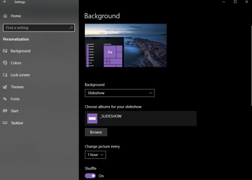
Task: Click the Browse button for albums
Action: pyautogui.click(x=96, y=132)
